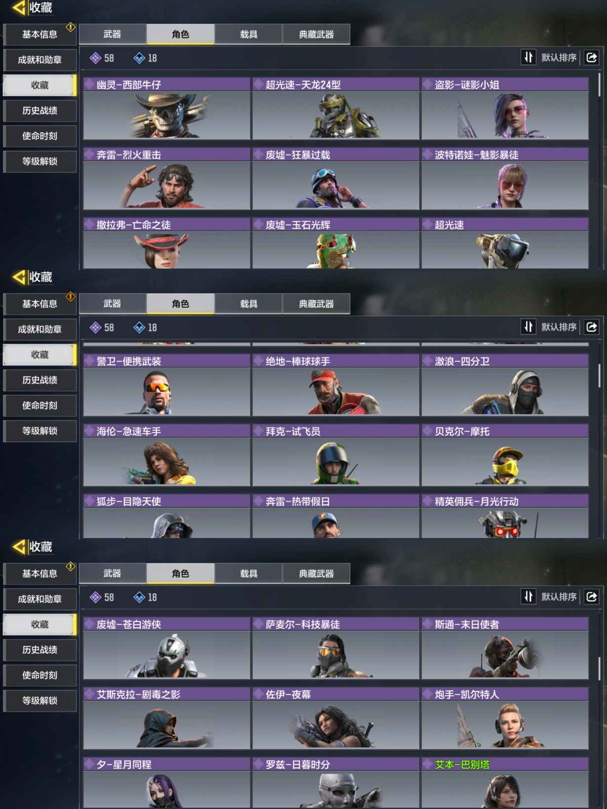
Task: Select the 载具 tab above the 绝地-棒球球手 card
Action: coord(248,304)
